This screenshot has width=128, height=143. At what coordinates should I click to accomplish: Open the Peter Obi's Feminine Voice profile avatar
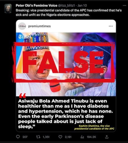click(8, 9)
